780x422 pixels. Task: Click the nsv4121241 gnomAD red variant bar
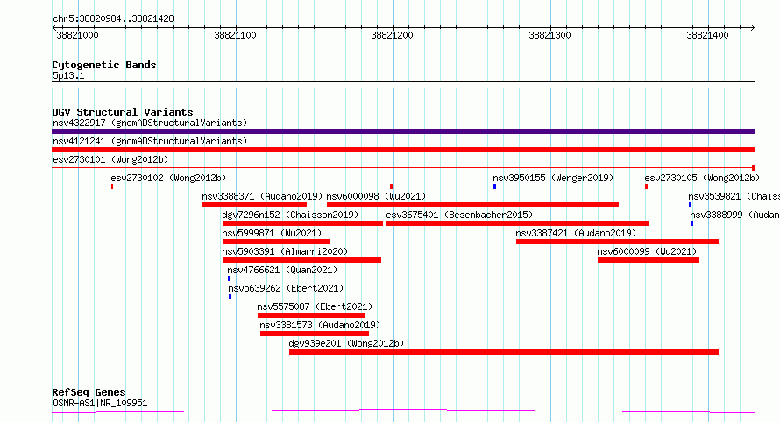tap(403, 150)
